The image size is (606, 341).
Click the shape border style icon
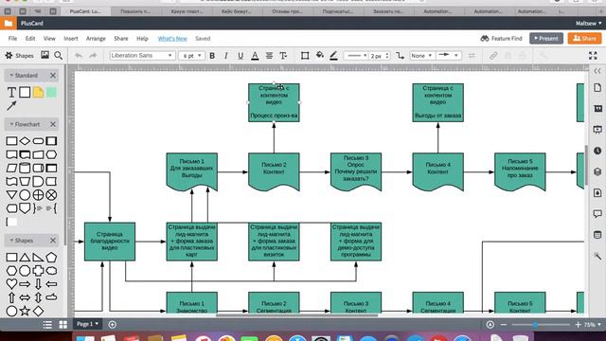(x=305, y=56)
